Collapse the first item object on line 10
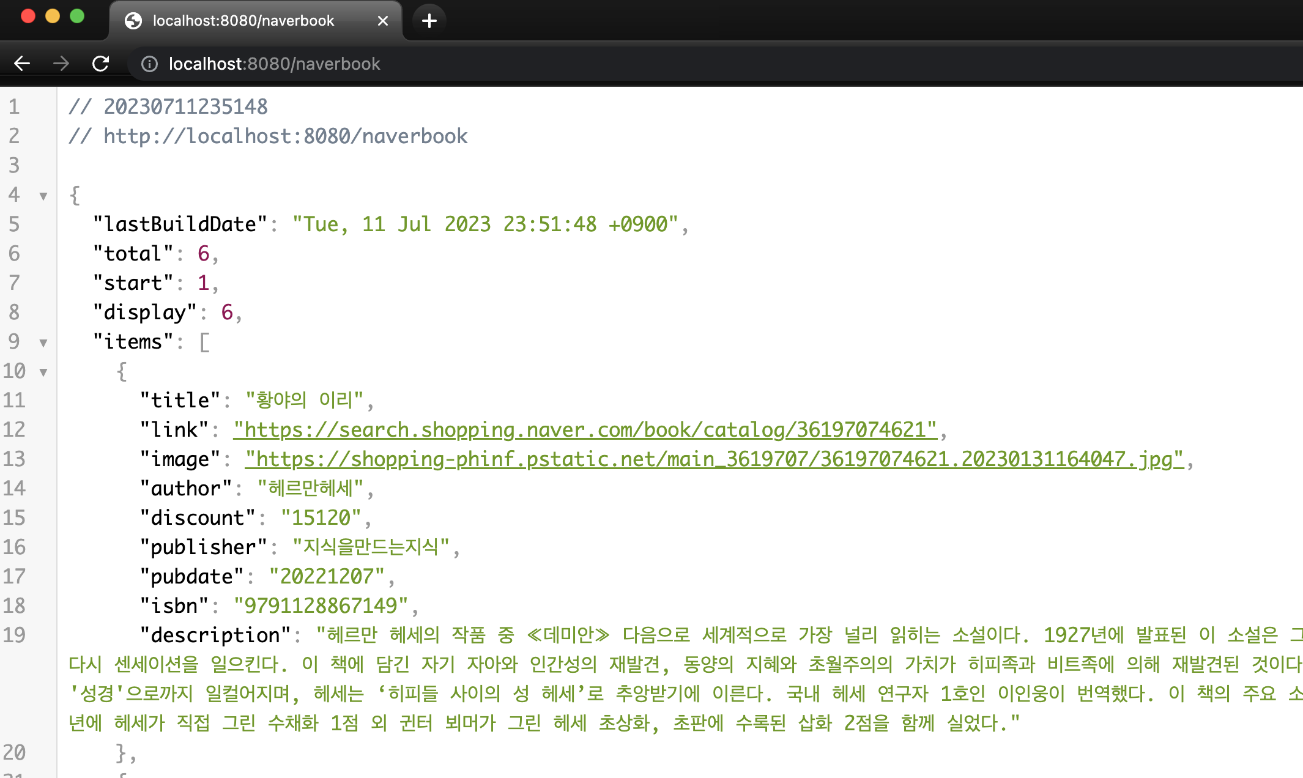The width and height of the screenshot is (1303, 778). 43,372
